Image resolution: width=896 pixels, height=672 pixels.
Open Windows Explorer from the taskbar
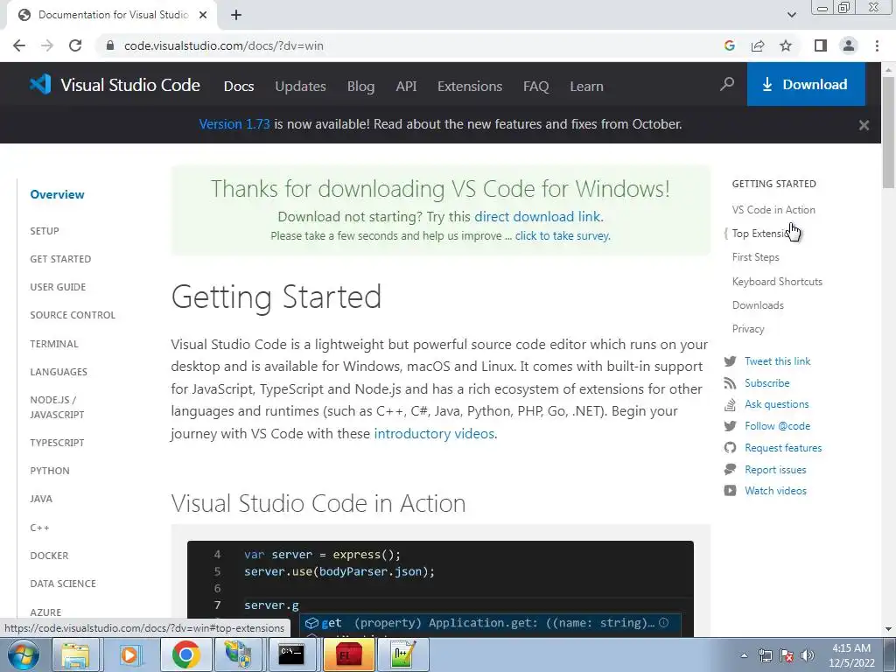[x=75, y=654]
